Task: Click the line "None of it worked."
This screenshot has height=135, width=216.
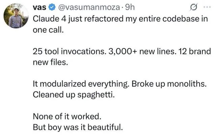Action: [67, 116]
